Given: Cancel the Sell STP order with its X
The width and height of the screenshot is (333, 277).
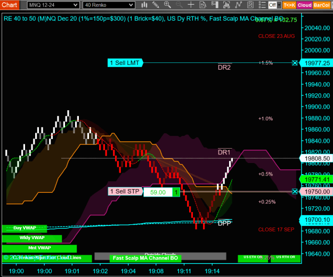Looking at the screenshot, I should pyautogui.click(x=295, y=191).
